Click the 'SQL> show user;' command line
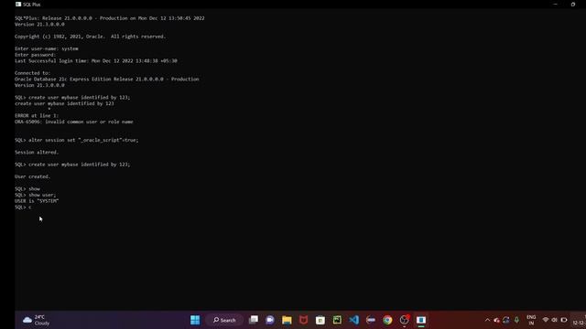Image resolution: width=586 pixels, height=329 pixels. point(35,195)
